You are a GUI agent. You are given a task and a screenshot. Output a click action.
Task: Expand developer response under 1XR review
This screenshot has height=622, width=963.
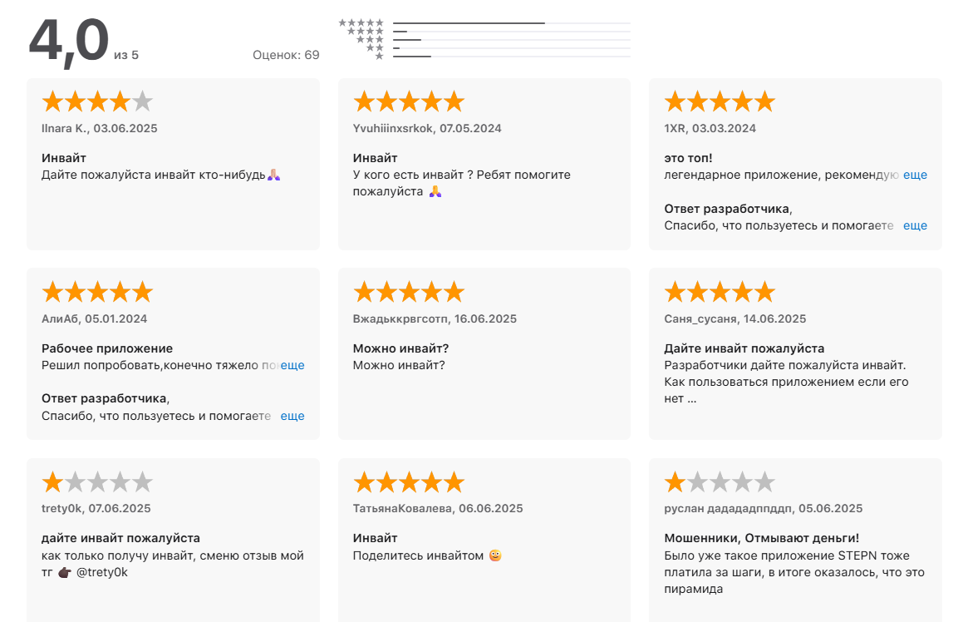(x=915, y=225)
